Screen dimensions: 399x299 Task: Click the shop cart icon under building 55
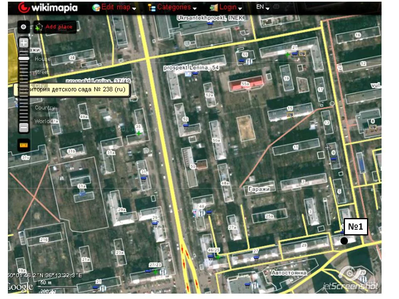(241, 61)
